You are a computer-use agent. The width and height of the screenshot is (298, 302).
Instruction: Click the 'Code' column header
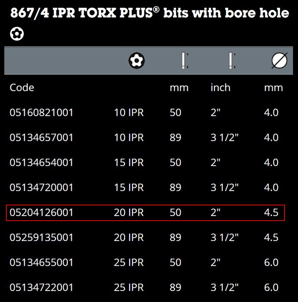click(22, 88)
